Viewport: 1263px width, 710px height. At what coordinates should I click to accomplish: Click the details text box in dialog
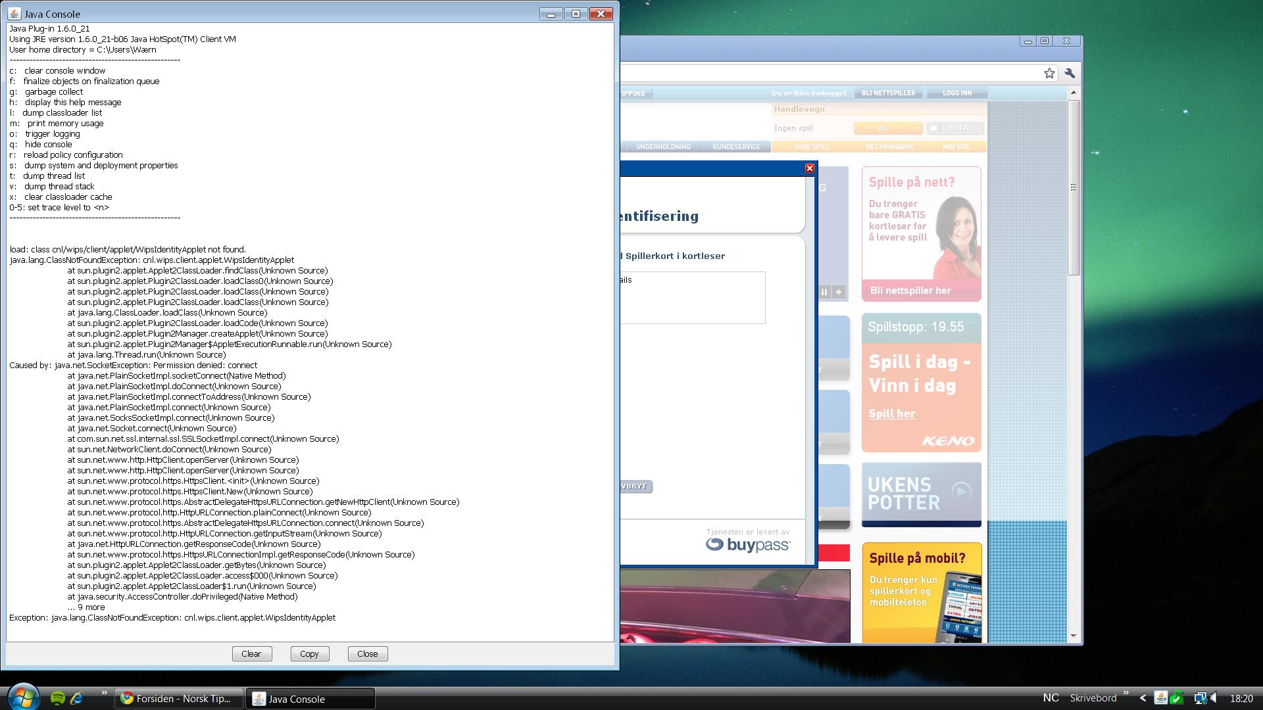693,297
